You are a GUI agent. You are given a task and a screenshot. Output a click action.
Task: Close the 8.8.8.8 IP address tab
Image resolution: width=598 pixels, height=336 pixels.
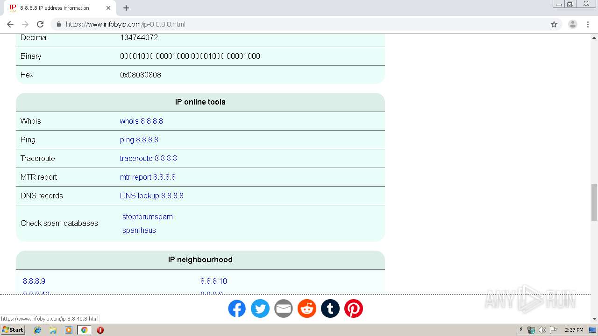(108, 8)
